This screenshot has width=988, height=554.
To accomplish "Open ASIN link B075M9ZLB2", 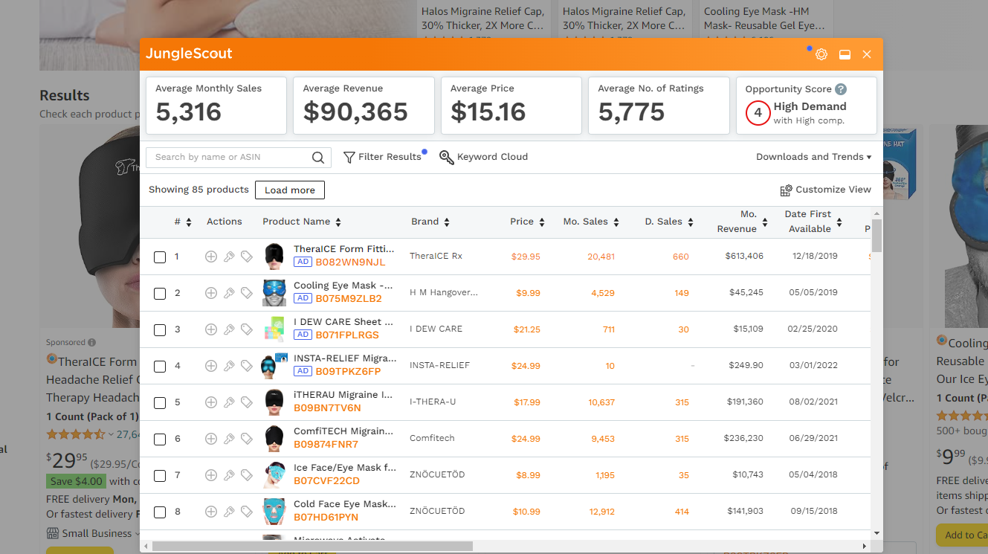I will 349,299.
